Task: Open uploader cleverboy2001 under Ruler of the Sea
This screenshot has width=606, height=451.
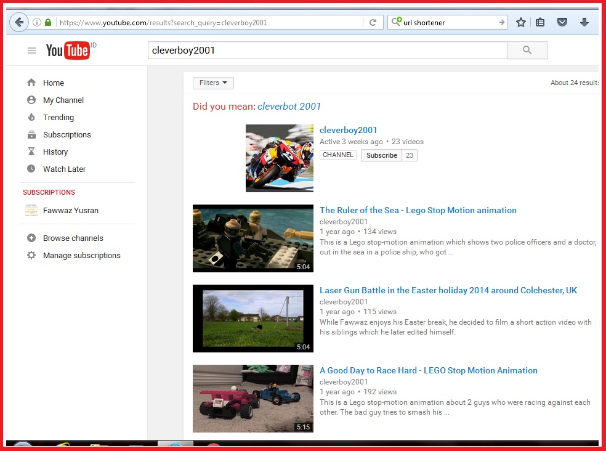Action: point(343,222)
